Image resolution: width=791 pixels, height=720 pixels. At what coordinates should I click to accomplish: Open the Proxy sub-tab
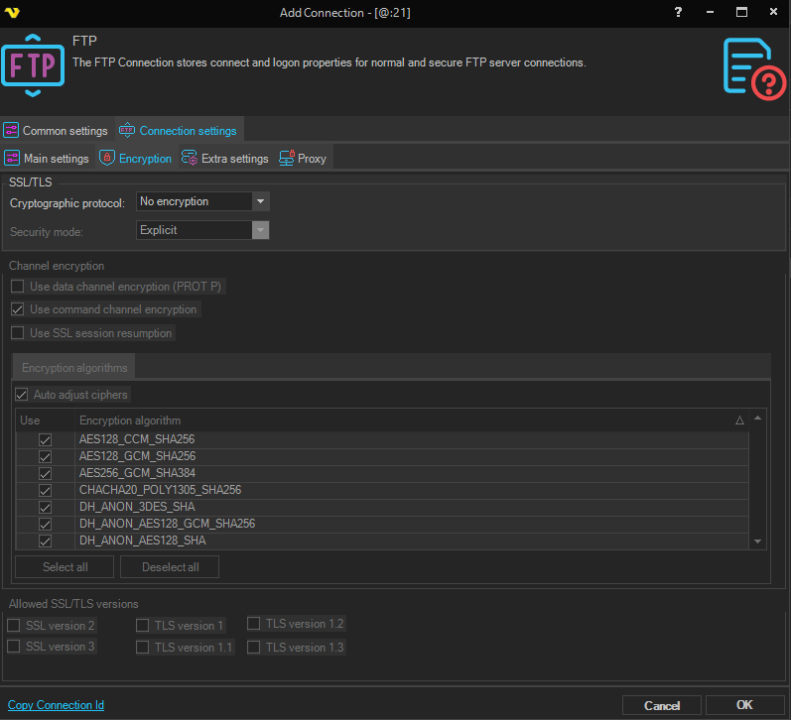pos(312,159)
